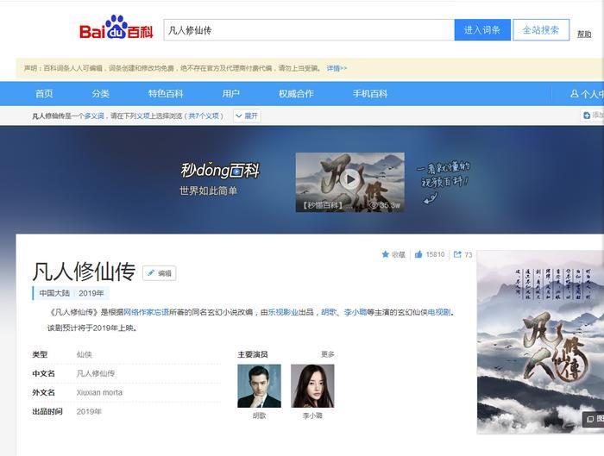Expand the disambiguation list with 展开
Screen dimensions: 604x456
pyautogui.click(x=247, y=116)
